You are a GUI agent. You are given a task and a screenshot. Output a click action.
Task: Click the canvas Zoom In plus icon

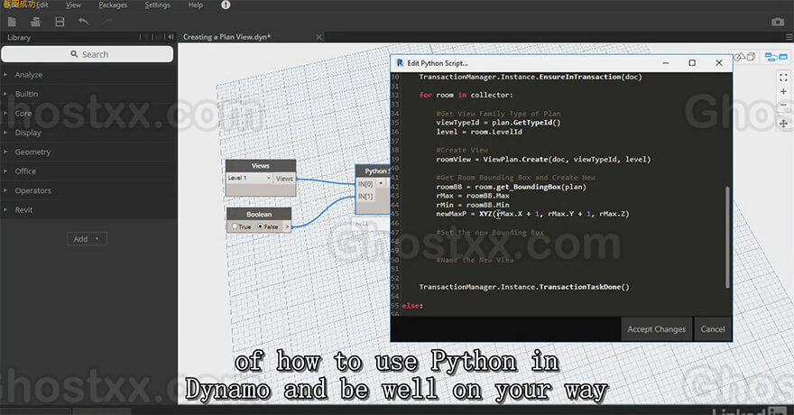coord(783,92)
